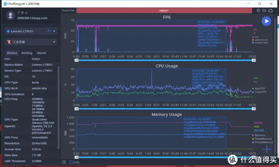This screenshot has width=279, height=167.
Task: Switch to the About tab
Action: [x=41, y=53]
